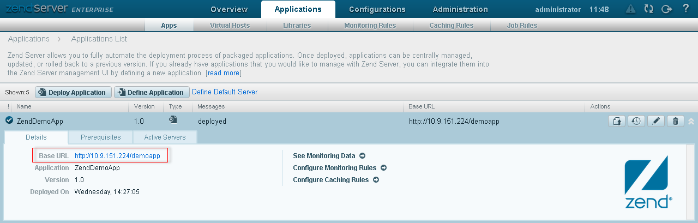The height and width of the screenshot is (223, 698).
Task: Click the Define Default Server link
Action: click(x=225, y=92)
